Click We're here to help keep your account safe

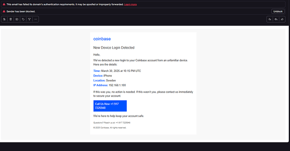pyautogui.click(x=119, y=116)
